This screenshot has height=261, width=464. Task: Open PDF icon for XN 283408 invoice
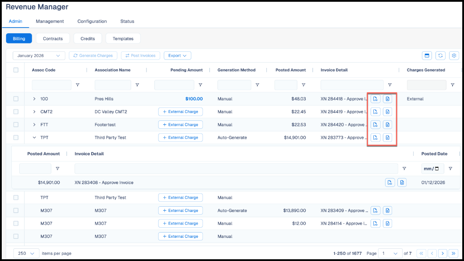point(390,183)
